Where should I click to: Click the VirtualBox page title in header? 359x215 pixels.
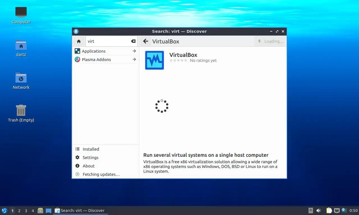coord(166,41)
